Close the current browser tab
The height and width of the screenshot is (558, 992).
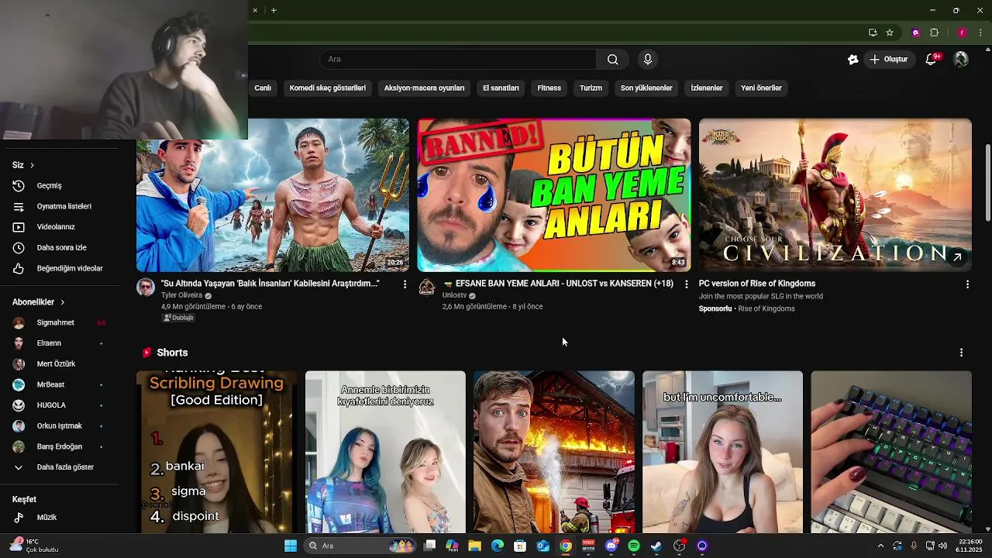click(255, 10)
